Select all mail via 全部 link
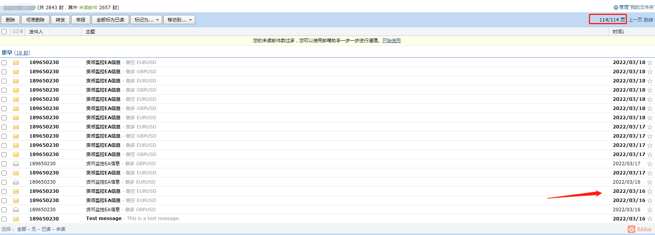Screen dimensions: 655x235 tap(22, 229)
